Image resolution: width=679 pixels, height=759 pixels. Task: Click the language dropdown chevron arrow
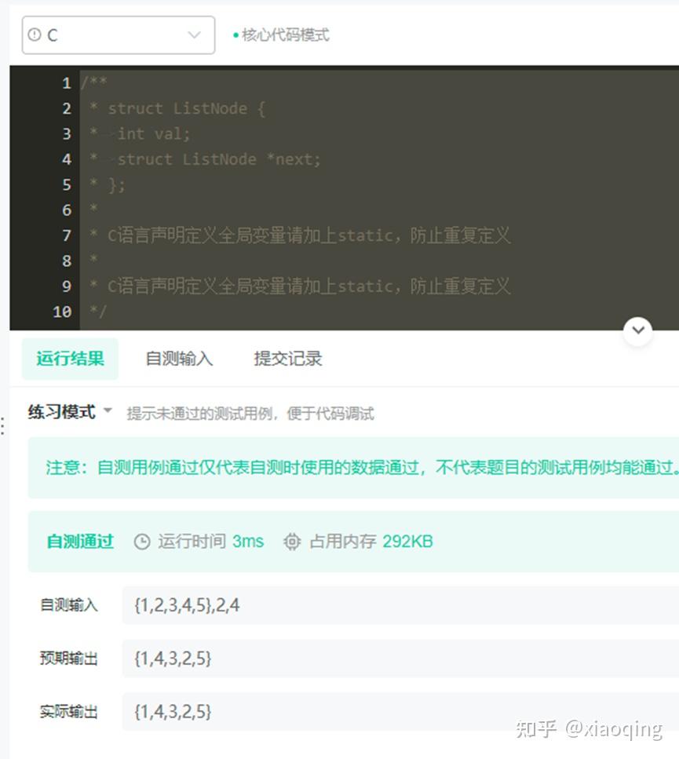tap(194, 35)
